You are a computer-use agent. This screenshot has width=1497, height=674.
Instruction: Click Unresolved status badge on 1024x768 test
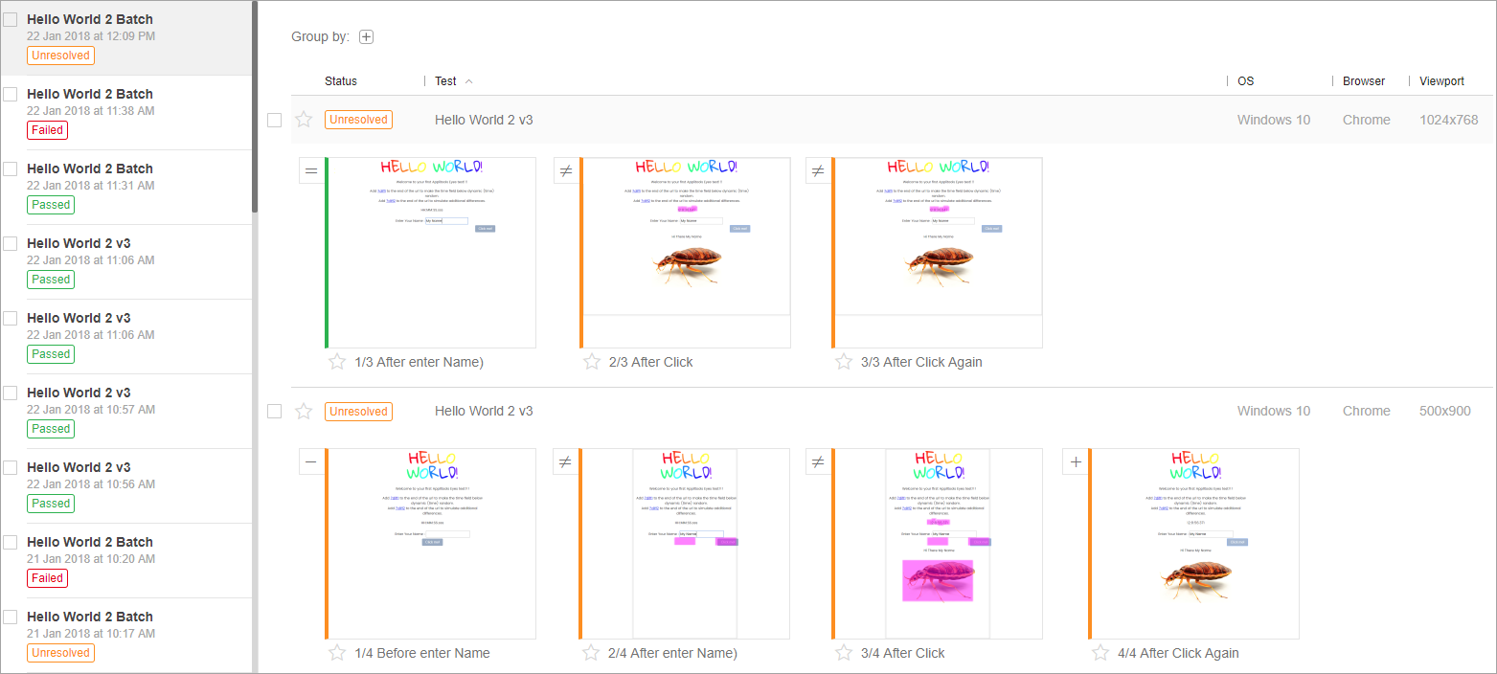click(x=357, y=120)
